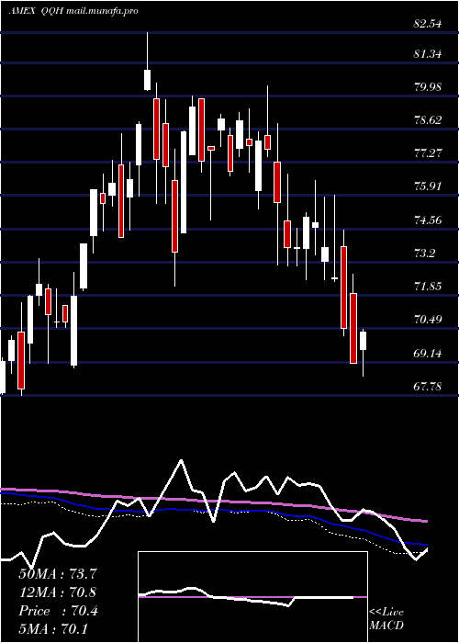Click the 75.91 price axis label

click(x=428, y=186)
